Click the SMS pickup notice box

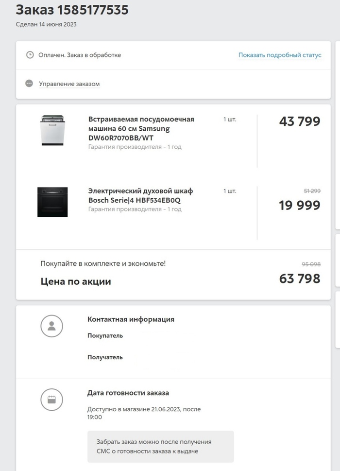point(160,446)
